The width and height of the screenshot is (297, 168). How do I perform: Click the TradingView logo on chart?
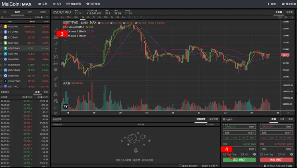tap(65, 107)
